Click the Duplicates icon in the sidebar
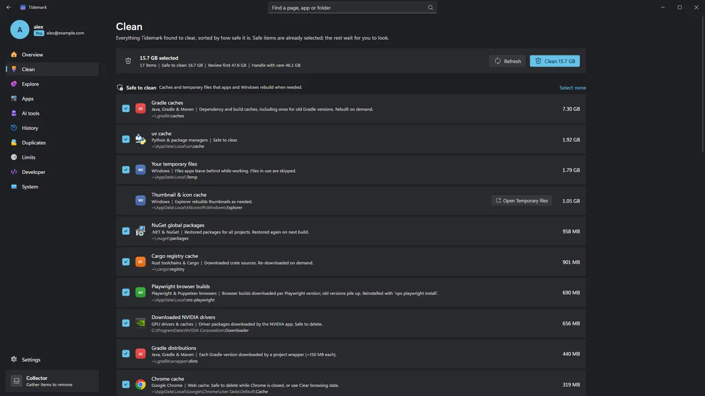The image size is (705, 396). (14, 142)
